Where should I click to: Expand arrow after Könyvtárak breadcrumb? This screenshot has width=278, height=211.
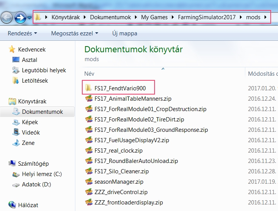[85, 17]
